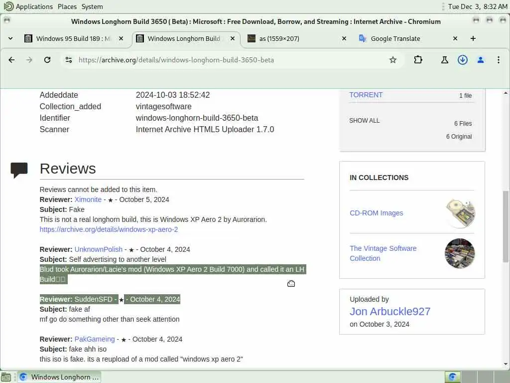Open uploader Jon Arbuckle927's page
Image resolution: width=510 pixels, height=383 pixels.
coord(389,311)
